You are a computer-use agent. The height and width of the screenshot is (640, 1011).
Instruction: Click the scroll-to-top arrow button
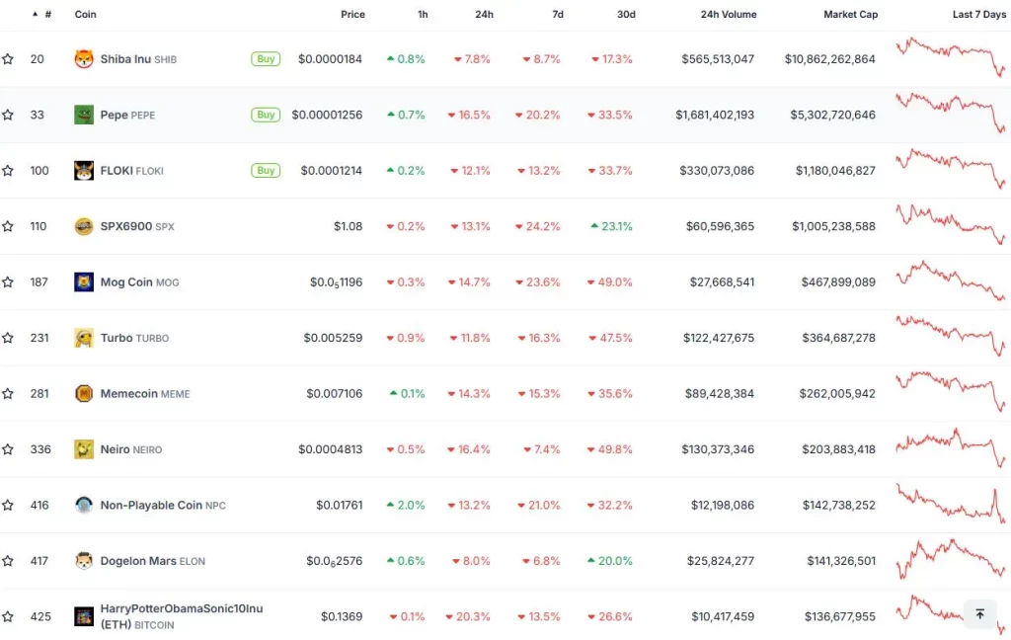[979, 614]
